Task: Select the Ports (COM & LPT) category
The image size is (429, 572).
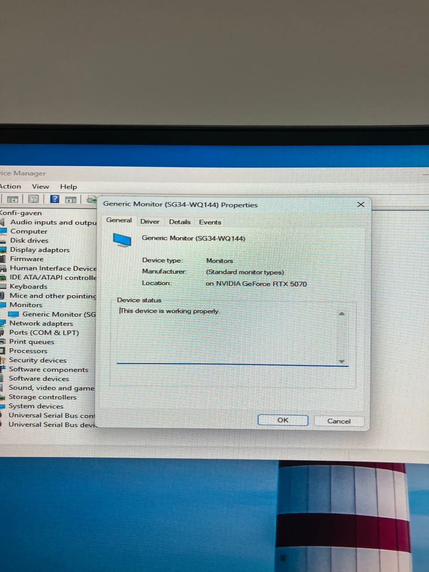Action: click(44, 332)
